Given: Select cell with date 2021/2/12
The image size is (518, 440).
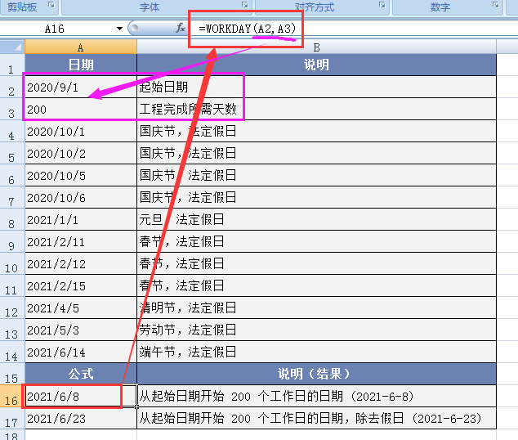Looking at the screenshot, I should coord(81,264).
